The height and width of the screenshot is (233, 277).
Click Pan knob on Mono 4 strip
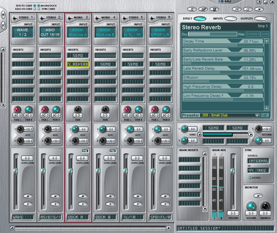point(105,109)
